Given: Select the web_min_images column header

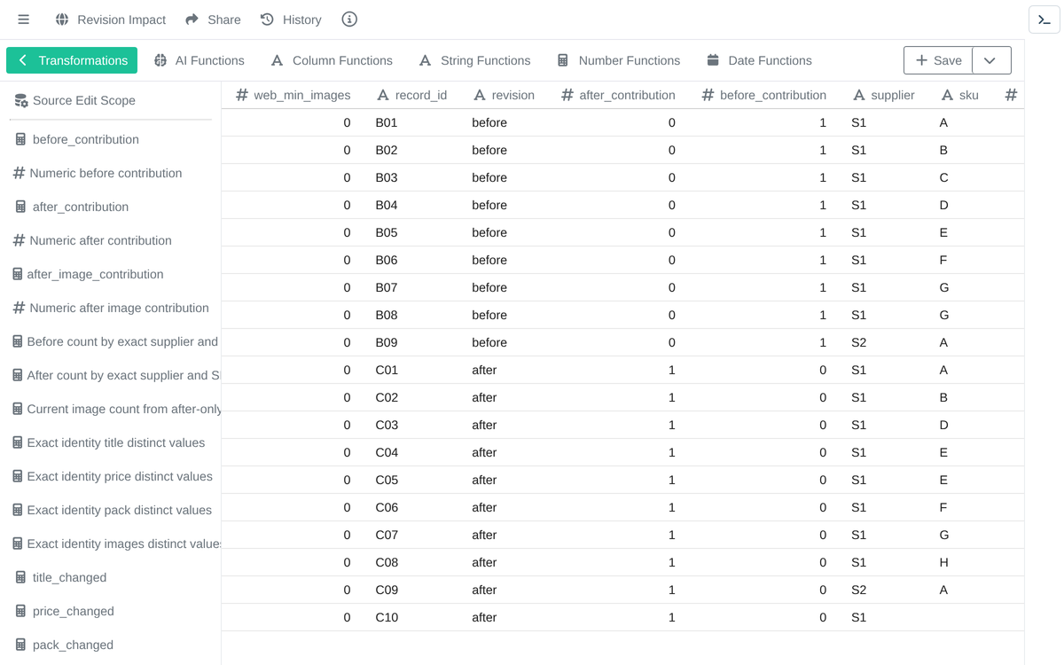Looking at the screenshot, I should [293, 95].
